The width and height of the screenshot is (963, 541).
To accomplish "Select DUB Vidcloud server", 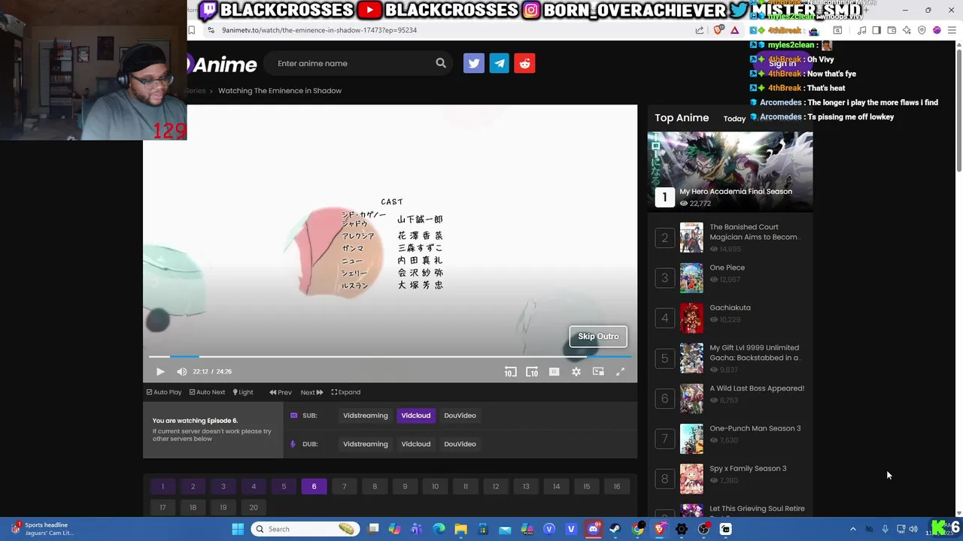I will pyautogui.click(x=416, y=444).
